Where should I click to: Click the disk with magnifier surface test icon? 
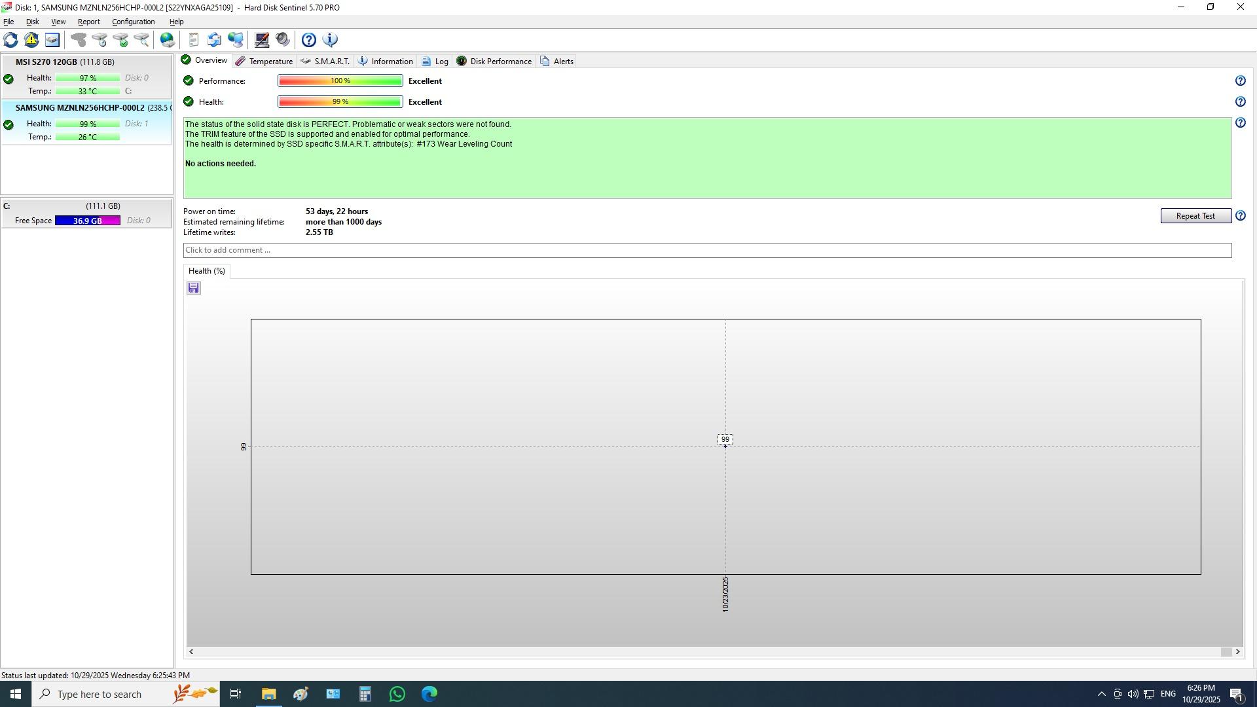[141, 40]
